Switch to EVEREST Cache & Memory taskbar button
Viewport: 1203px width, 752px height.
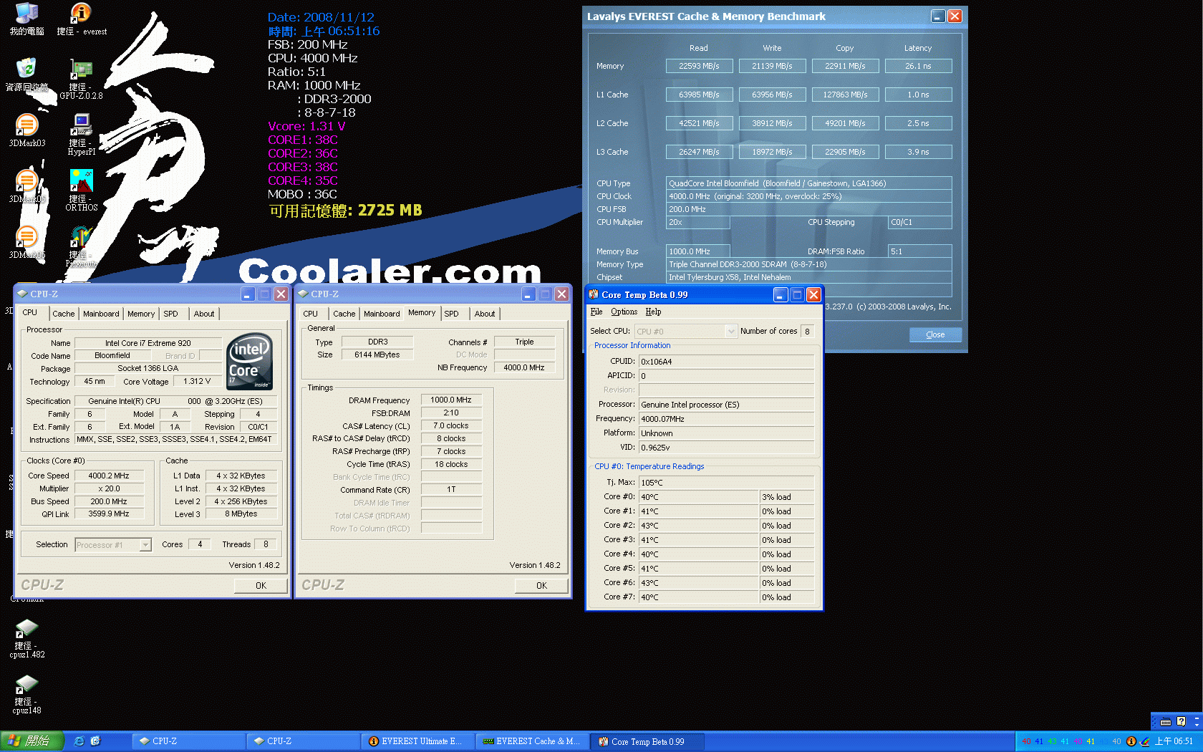pyautogui.click(x=531, y=741)
